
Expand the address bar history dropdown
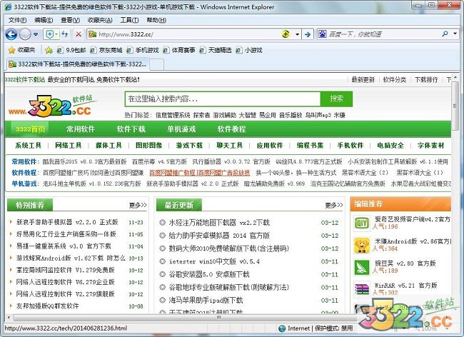(x=297, y=34)
